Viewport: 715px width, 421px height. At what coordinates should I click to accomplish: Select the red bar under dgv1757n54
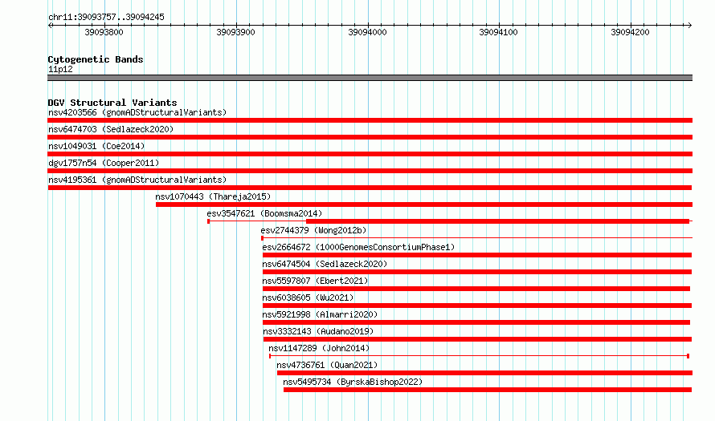pyautogui.click(x=370, y=171)
